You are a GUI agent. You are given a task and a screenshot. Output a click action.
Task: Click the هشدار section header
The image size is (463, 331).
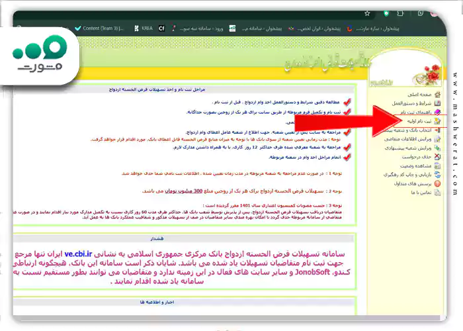point(157,238)
